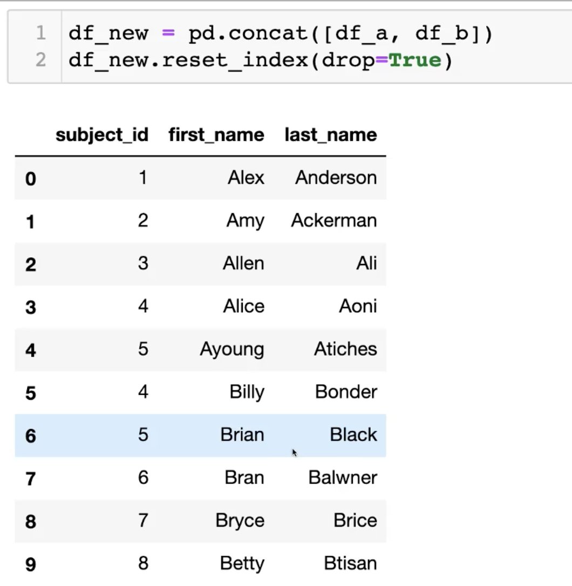Click the cell containing Anderson
Viewport: 572px width, 586px height.
(x=336, y=178)
